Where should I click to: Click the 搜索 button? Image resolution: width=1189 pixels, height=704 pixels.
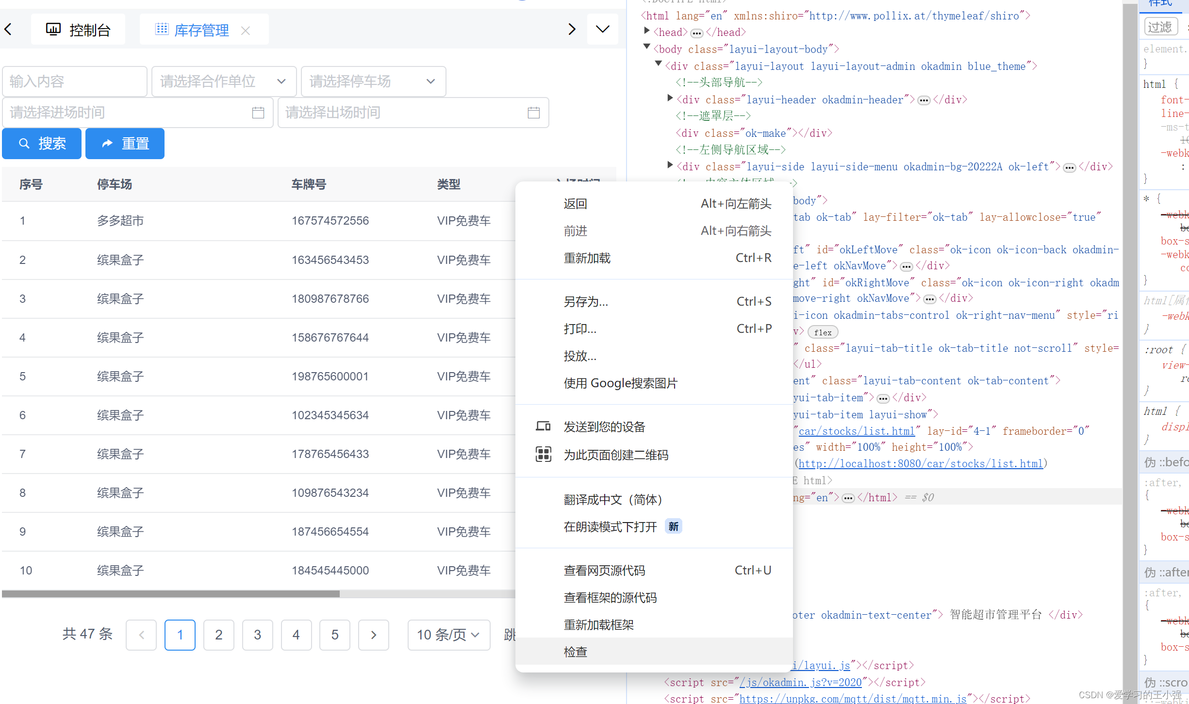pyautogui.click(x=42, y=143)
